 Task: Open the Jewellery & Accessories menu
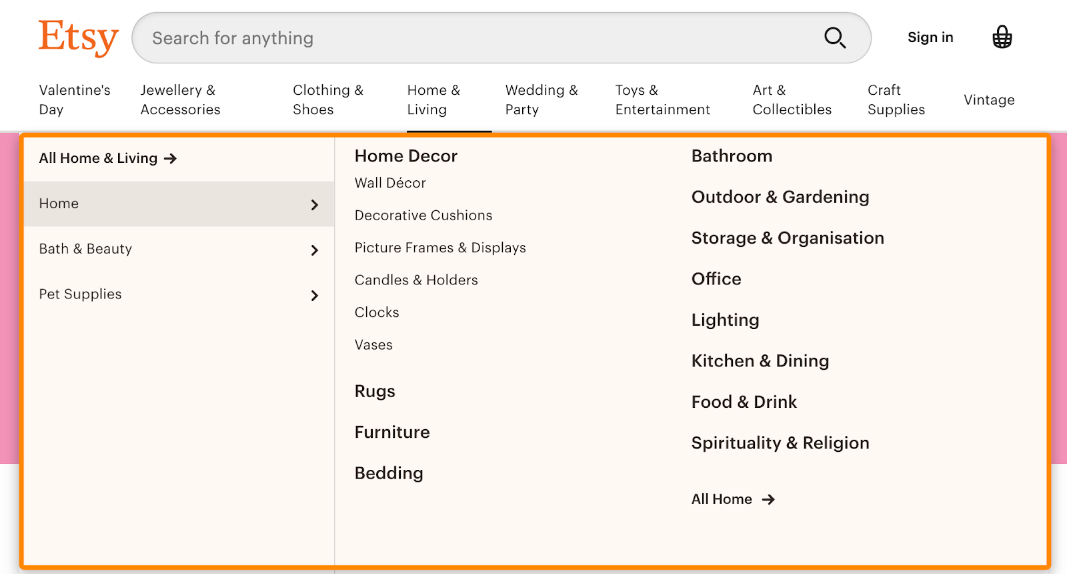[x=180, y=100]
